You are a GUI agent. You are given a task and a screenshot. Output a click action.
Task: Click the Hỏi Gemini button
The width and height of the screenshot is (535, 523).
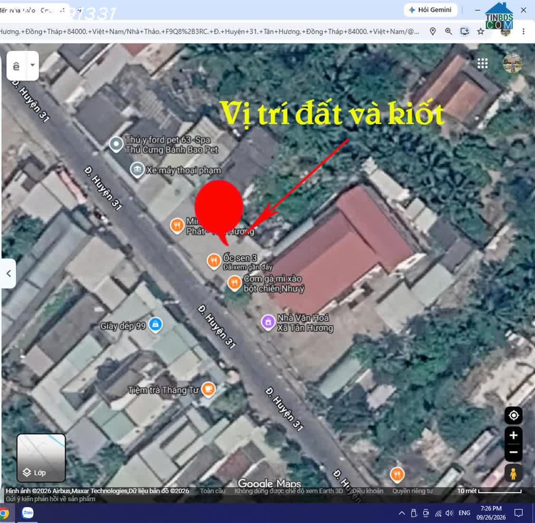[x=430, y=10]
